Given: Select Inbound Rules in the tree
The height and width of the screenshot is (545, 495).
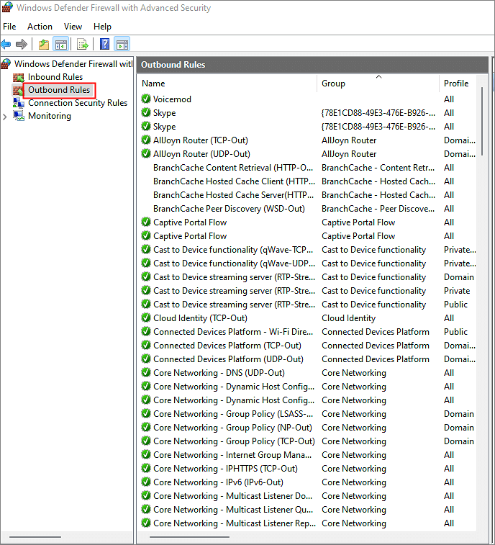Looking at the screenshot, I should pyautogui.click(x=55, y=77).
